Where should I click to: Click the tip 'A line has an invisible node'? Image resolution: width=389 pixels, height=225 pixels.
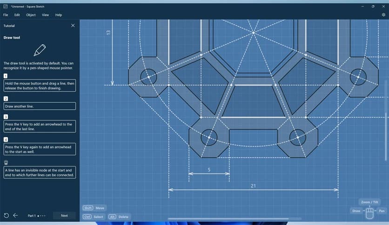pos(40,172)
